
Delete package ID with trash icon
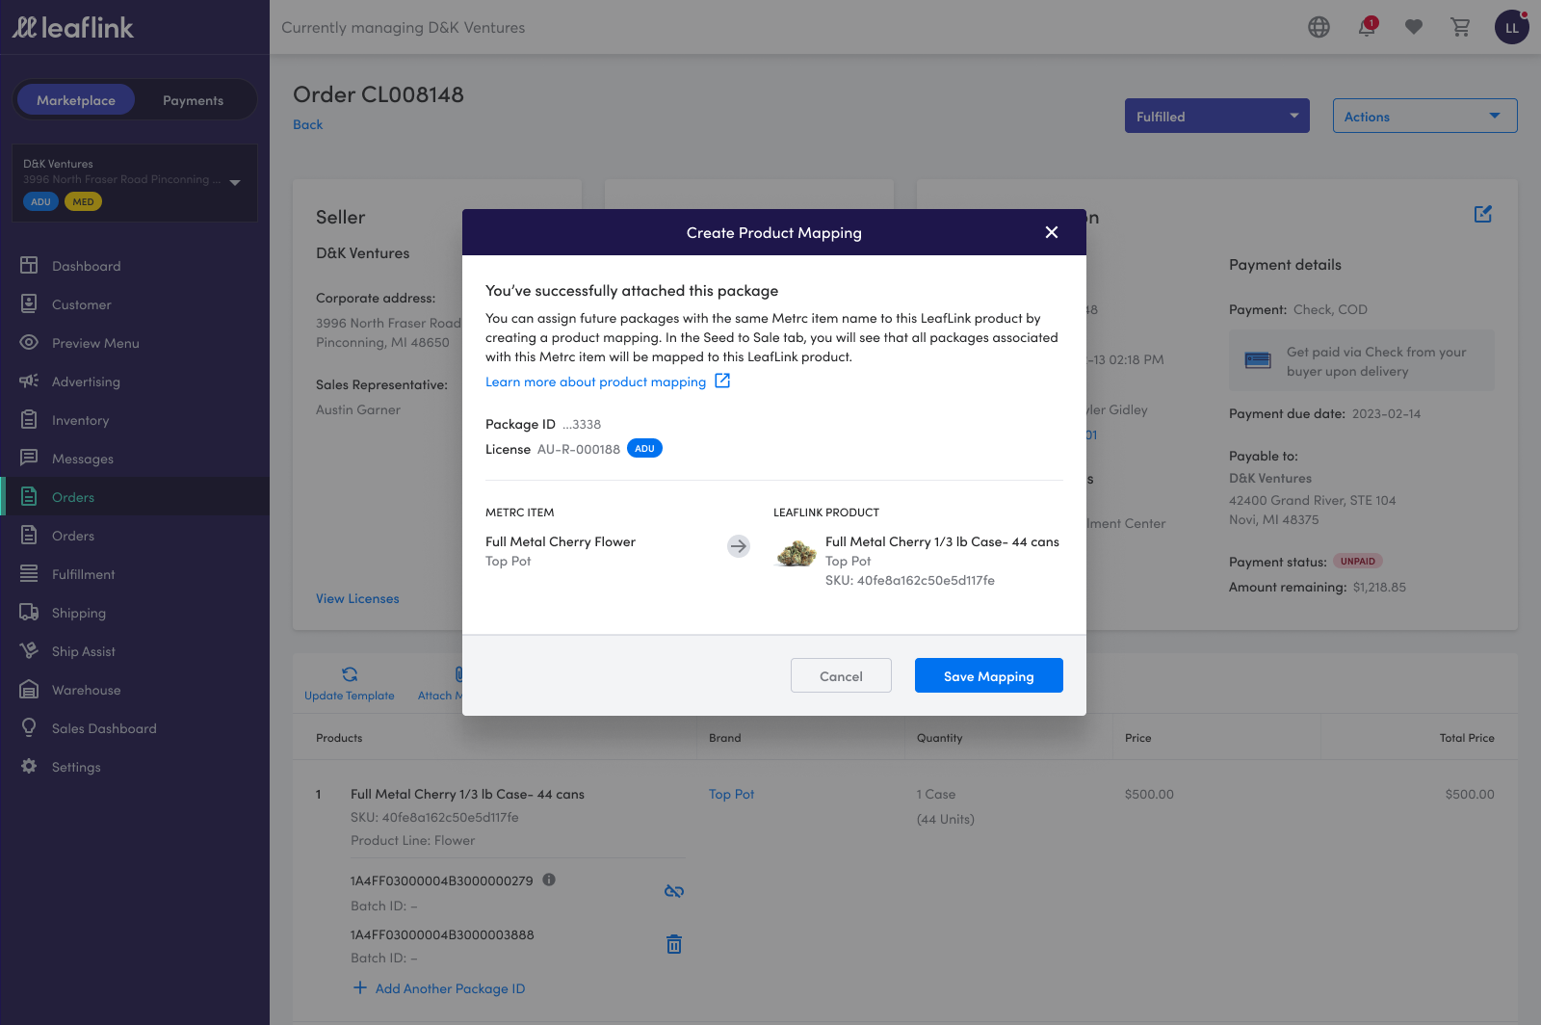(674, 944)
